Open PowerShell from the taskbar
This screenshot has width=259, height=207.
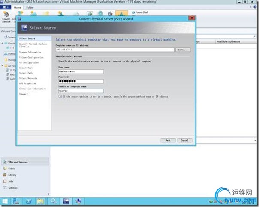tap(29, 201)
